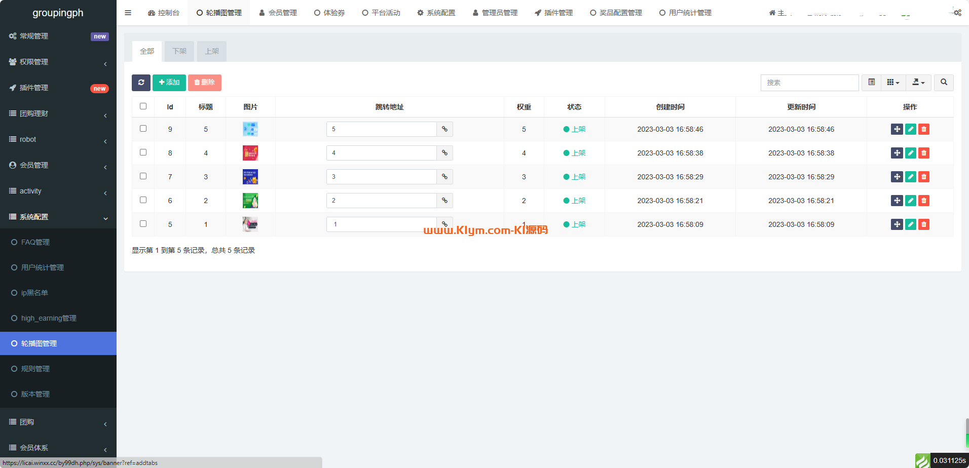The image size is (969, 468).
Task: Delete the banner with Id 5
Action: point(924,224)
